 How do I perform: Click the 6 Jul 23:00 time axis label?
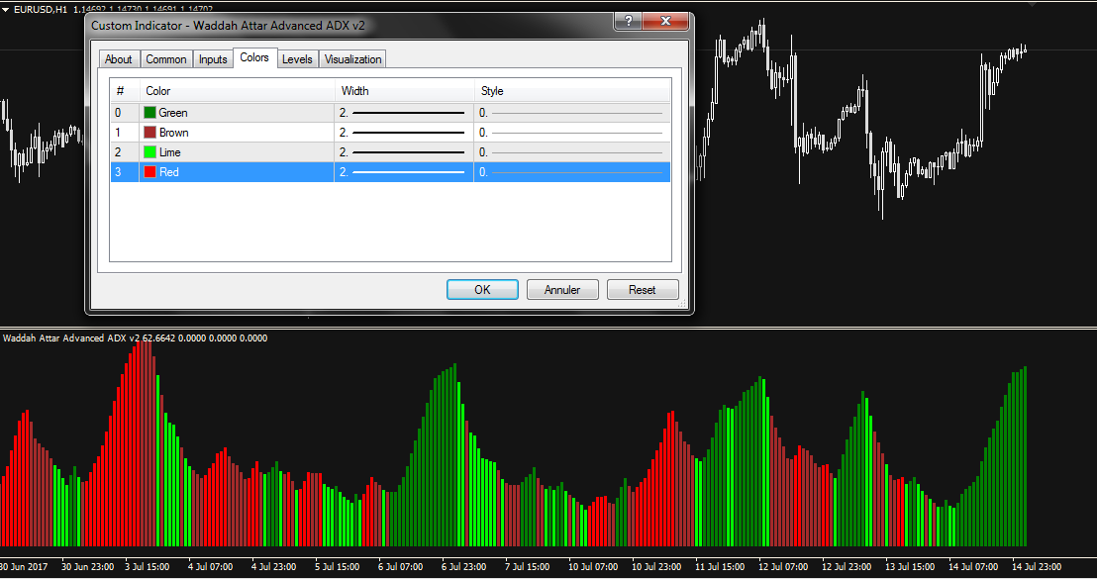point(463,567)
